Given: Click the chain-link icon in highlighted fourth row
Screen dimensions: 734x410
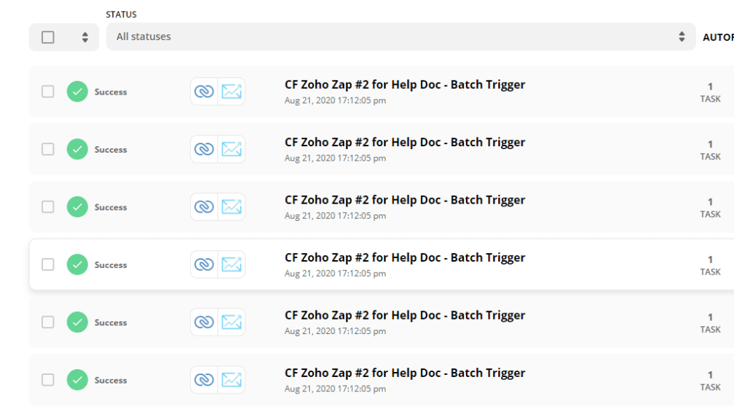Looking at the screenshot, I should (x=204, y=264).
